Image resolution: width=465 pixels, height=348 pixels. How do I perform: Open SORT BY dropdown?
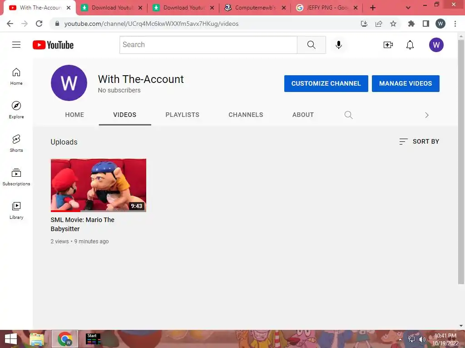tap(419, 141)
